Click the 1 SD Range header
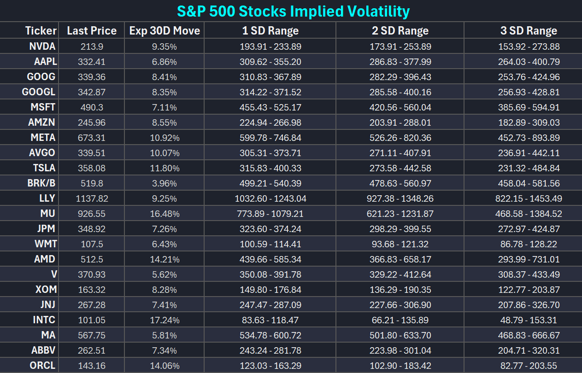Screen dimensions: 582x373 click(x=270, y=31)
